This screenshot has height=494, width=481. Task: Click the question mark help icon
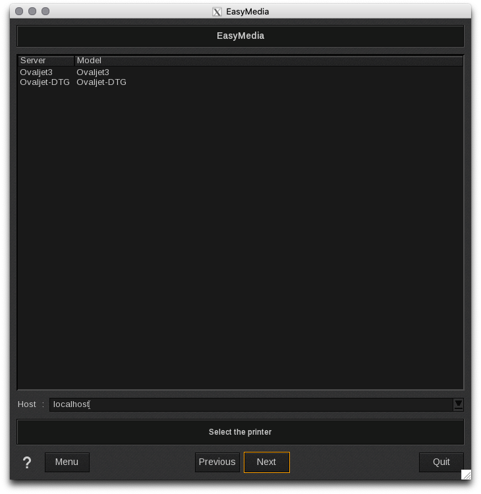(27, 462)
